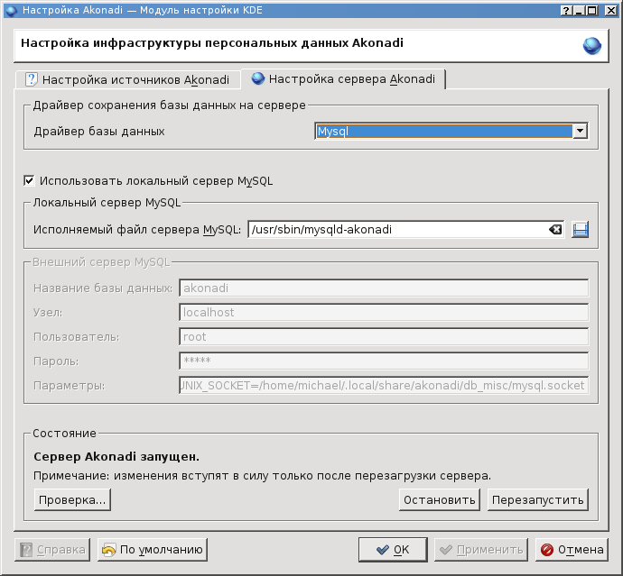The image size is (623, 576).
Task: Open the 'Справка' help button
Action: point(52,550)
